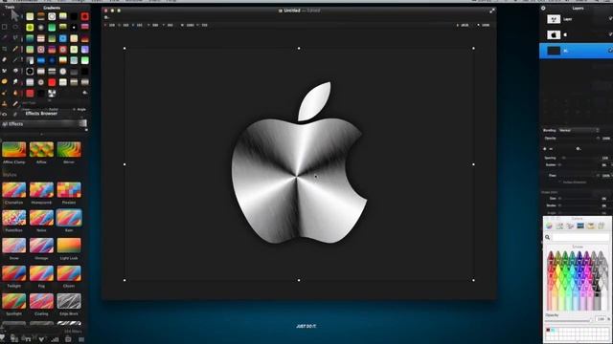The image size is (613, 344).
Task: Toggle visibility of the apple shape layer
Action: click(x=610, y=34)
